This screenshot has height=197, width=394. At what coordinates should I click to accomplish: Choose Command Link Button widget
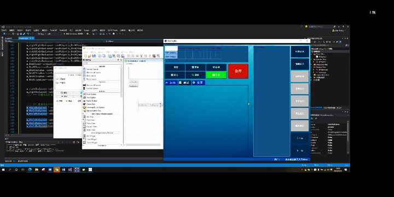click(94, 108)
